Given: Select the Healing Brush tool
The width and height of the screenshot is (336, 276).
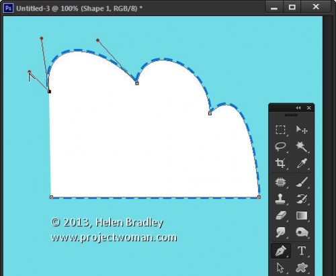Looking at the screenshot, I should click(281, 182).
